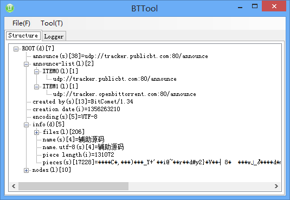Click the BTTool app icon in title bar
Screen dimensions: 290x200
tap(10, 8)
